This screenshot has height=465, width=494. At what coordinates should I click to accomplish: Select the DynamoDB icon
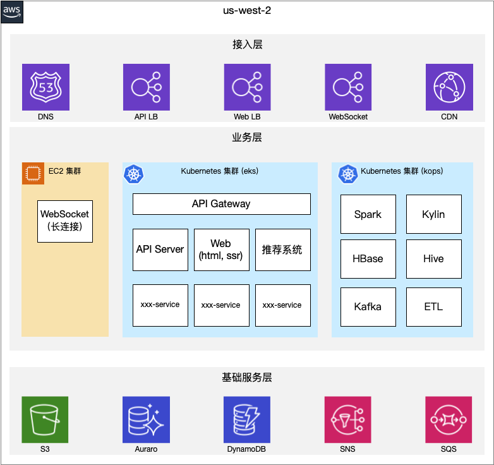click(x=247, y=420)
